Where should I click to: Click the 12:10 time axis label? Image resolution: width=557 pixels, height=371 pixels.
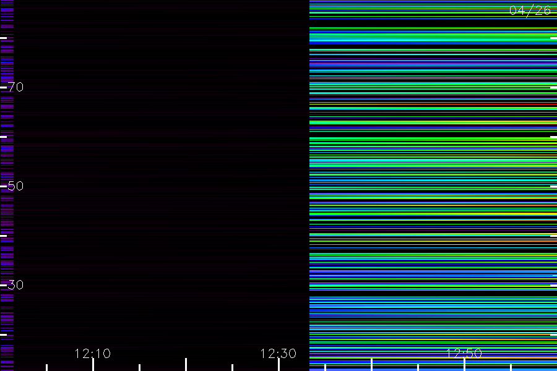pyautogui.click(x=93, y=353)
